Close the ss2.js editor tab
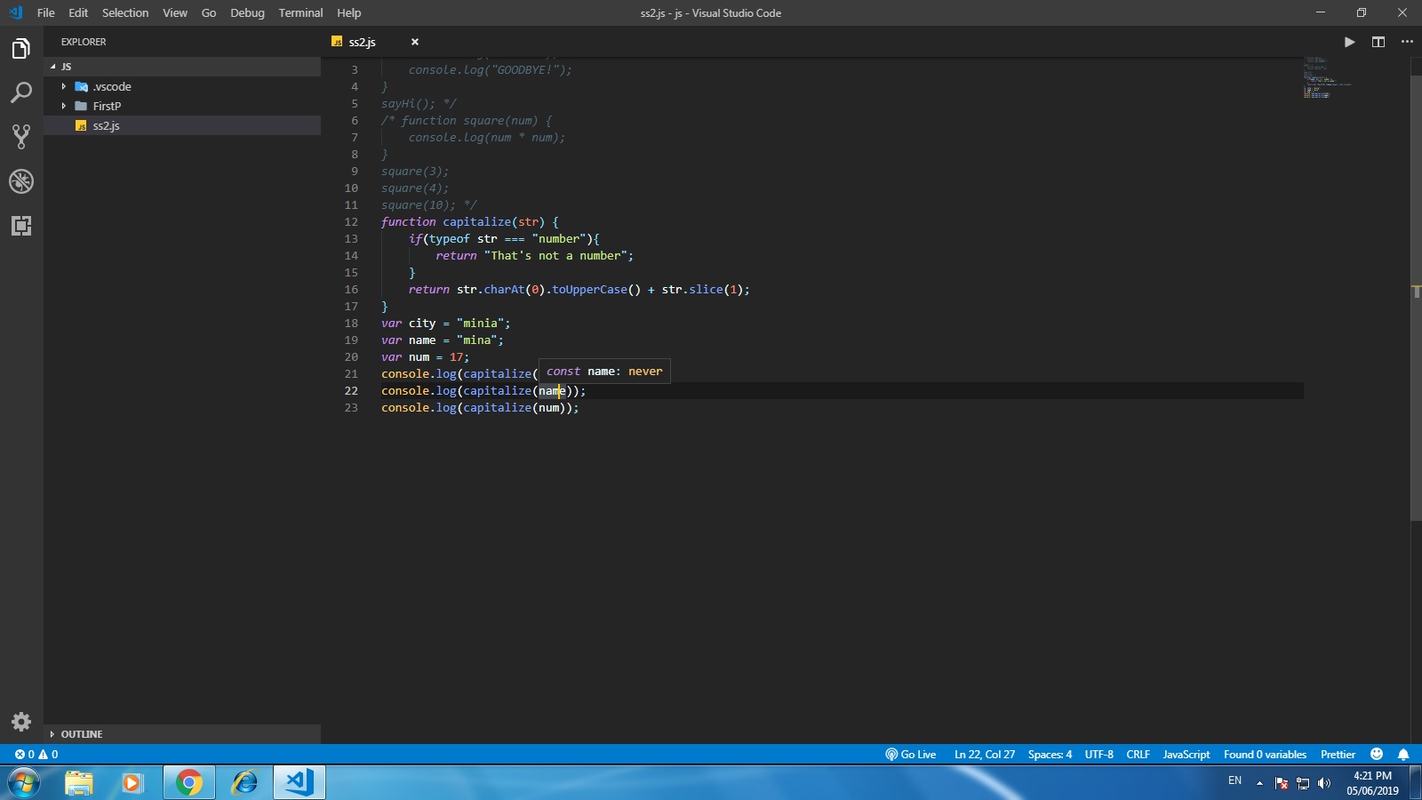 415,42
